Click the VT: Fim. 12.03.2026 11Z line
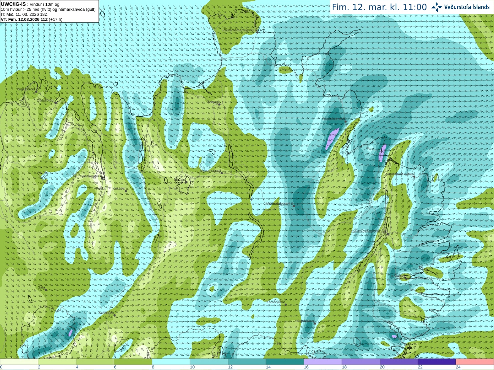 tap(32, 19)
